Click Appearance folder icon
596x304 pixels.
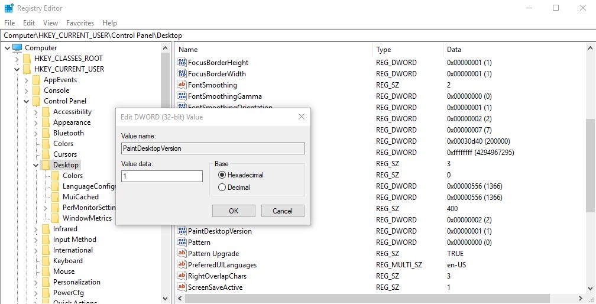coord(46,122)
